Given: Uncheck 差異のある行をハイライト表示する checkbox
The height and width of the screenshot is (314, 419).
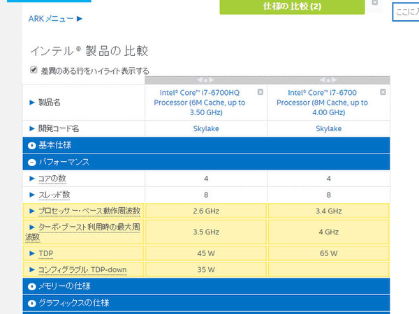Looking at the screenshot, I should (34, 70).
